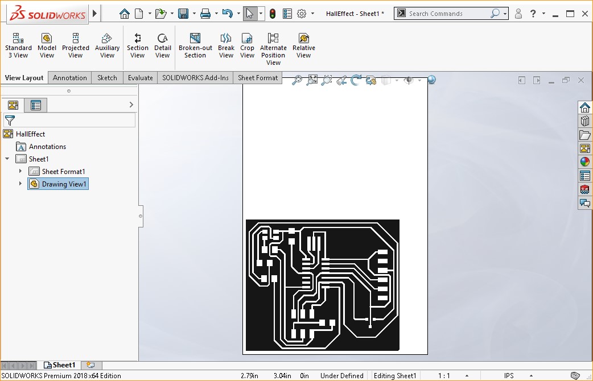Expand the SOLIDWORKS menu arrow

pyautogui.click(x=95, y=14)
